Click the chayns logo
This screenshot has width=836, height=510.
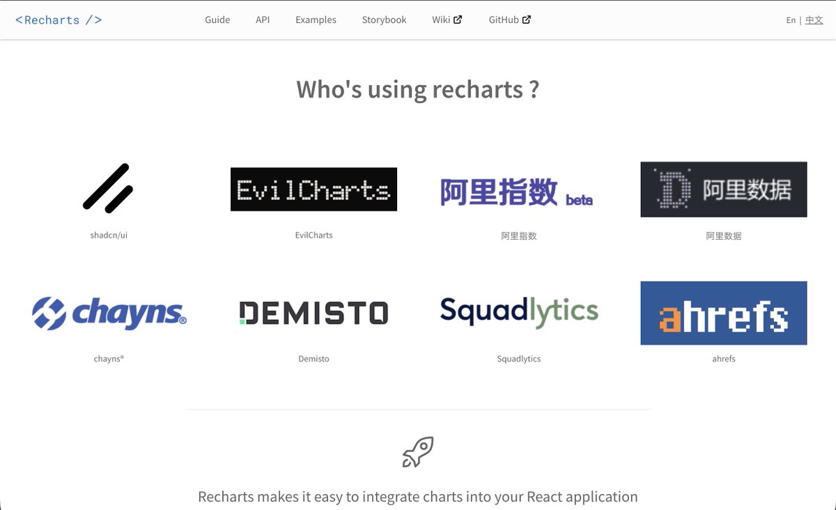coord(109,313)
